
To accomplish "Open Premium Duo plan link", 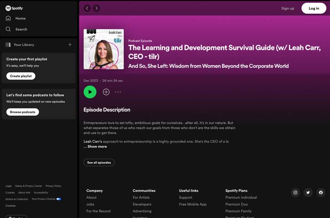I will click(x=237, y=204).
